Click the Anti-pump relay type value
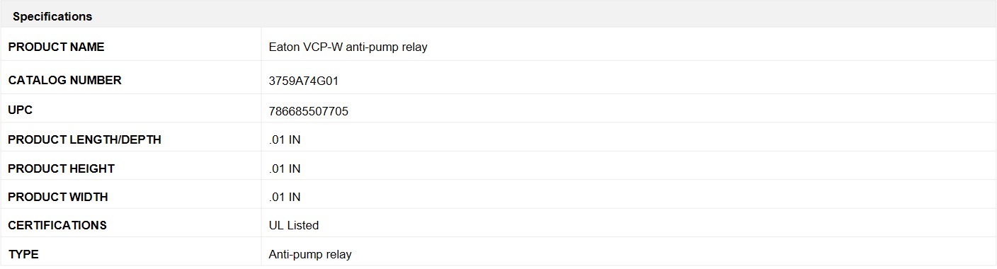 (310, 254)
